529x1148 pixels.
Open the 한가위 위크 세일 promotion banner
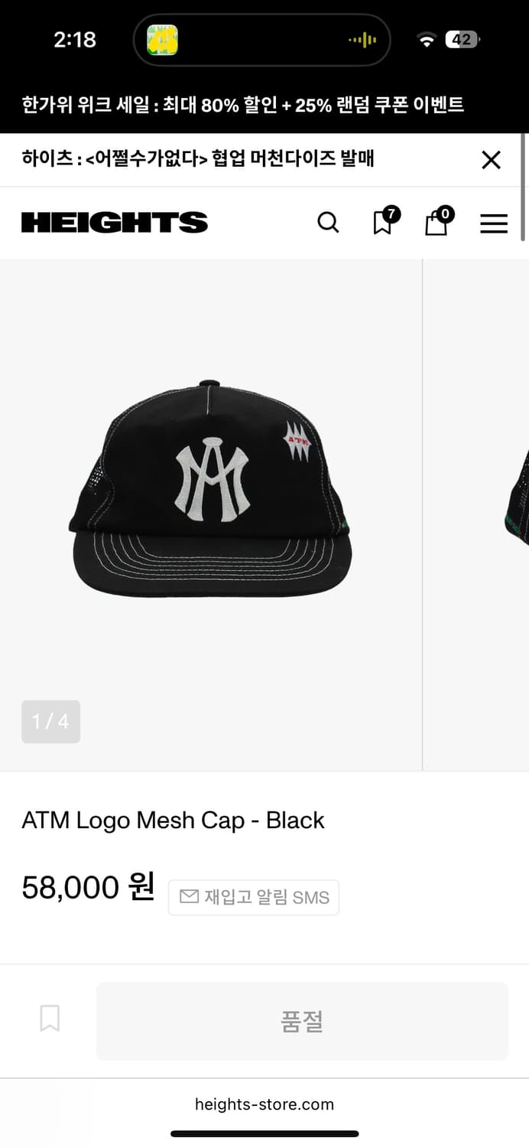(x=242, y=105)
